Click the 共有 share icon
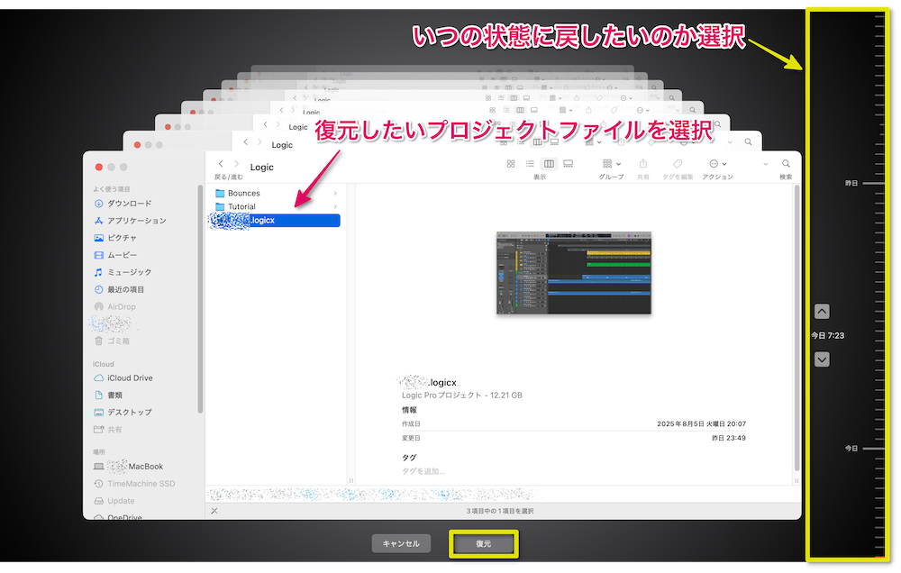This screenshot has width=901, height=573. point(643,164)
